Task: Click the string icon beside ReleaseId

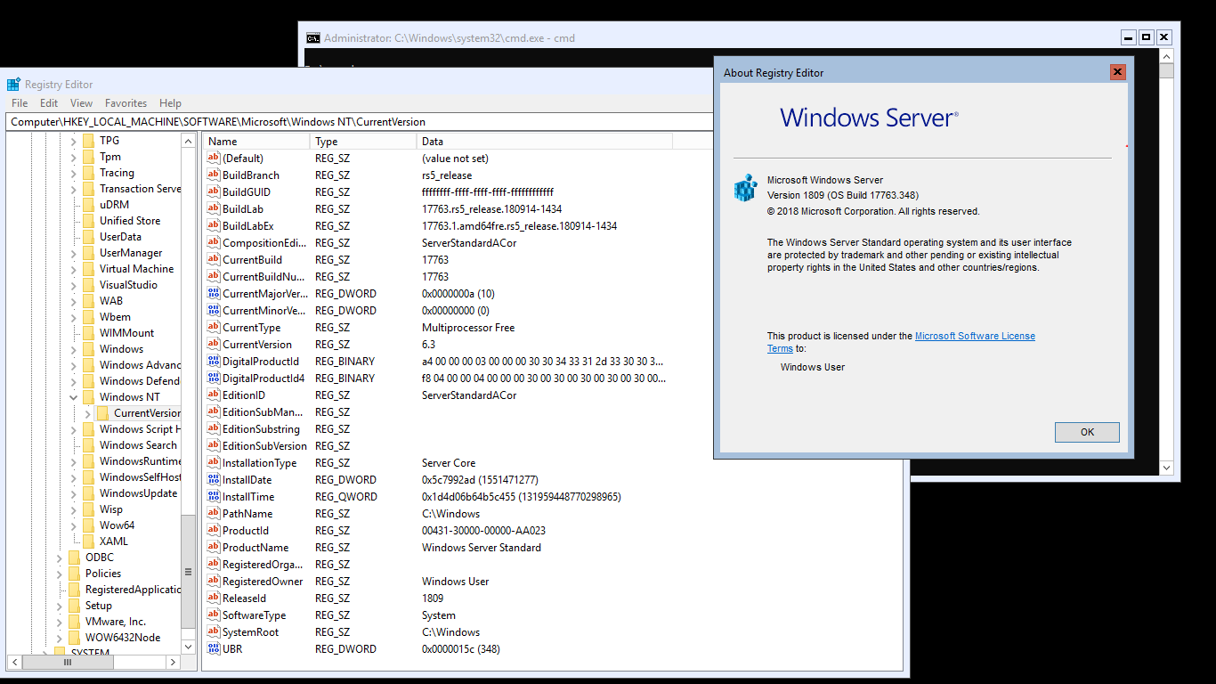Action: pyautogui.click(x=213, y=598)
